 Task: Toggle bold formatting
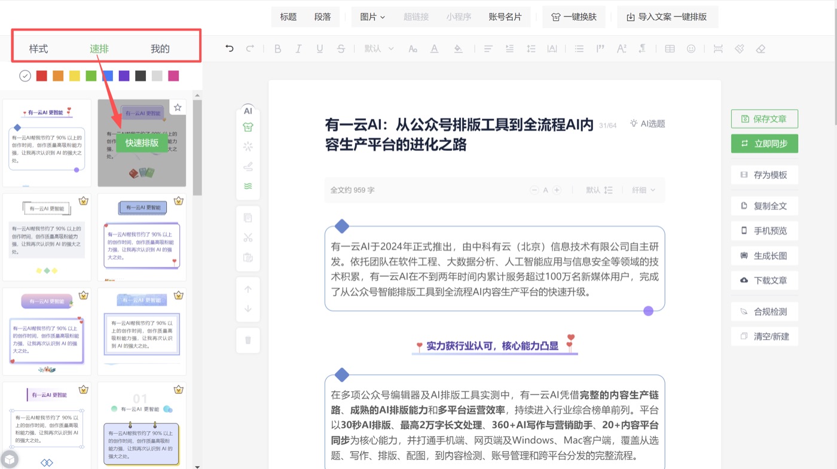tap(277, 49)
